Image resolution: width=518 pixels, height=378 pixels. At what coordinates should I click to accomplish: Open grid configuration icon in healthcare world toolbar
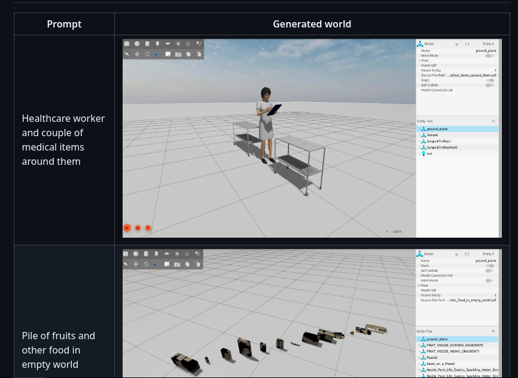(x=168, y=54)
